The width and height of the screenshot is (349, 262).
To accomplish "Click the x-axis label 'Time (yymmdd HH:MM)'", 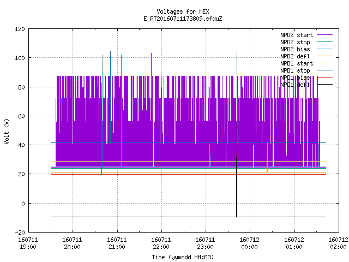I will coord(183,257).
